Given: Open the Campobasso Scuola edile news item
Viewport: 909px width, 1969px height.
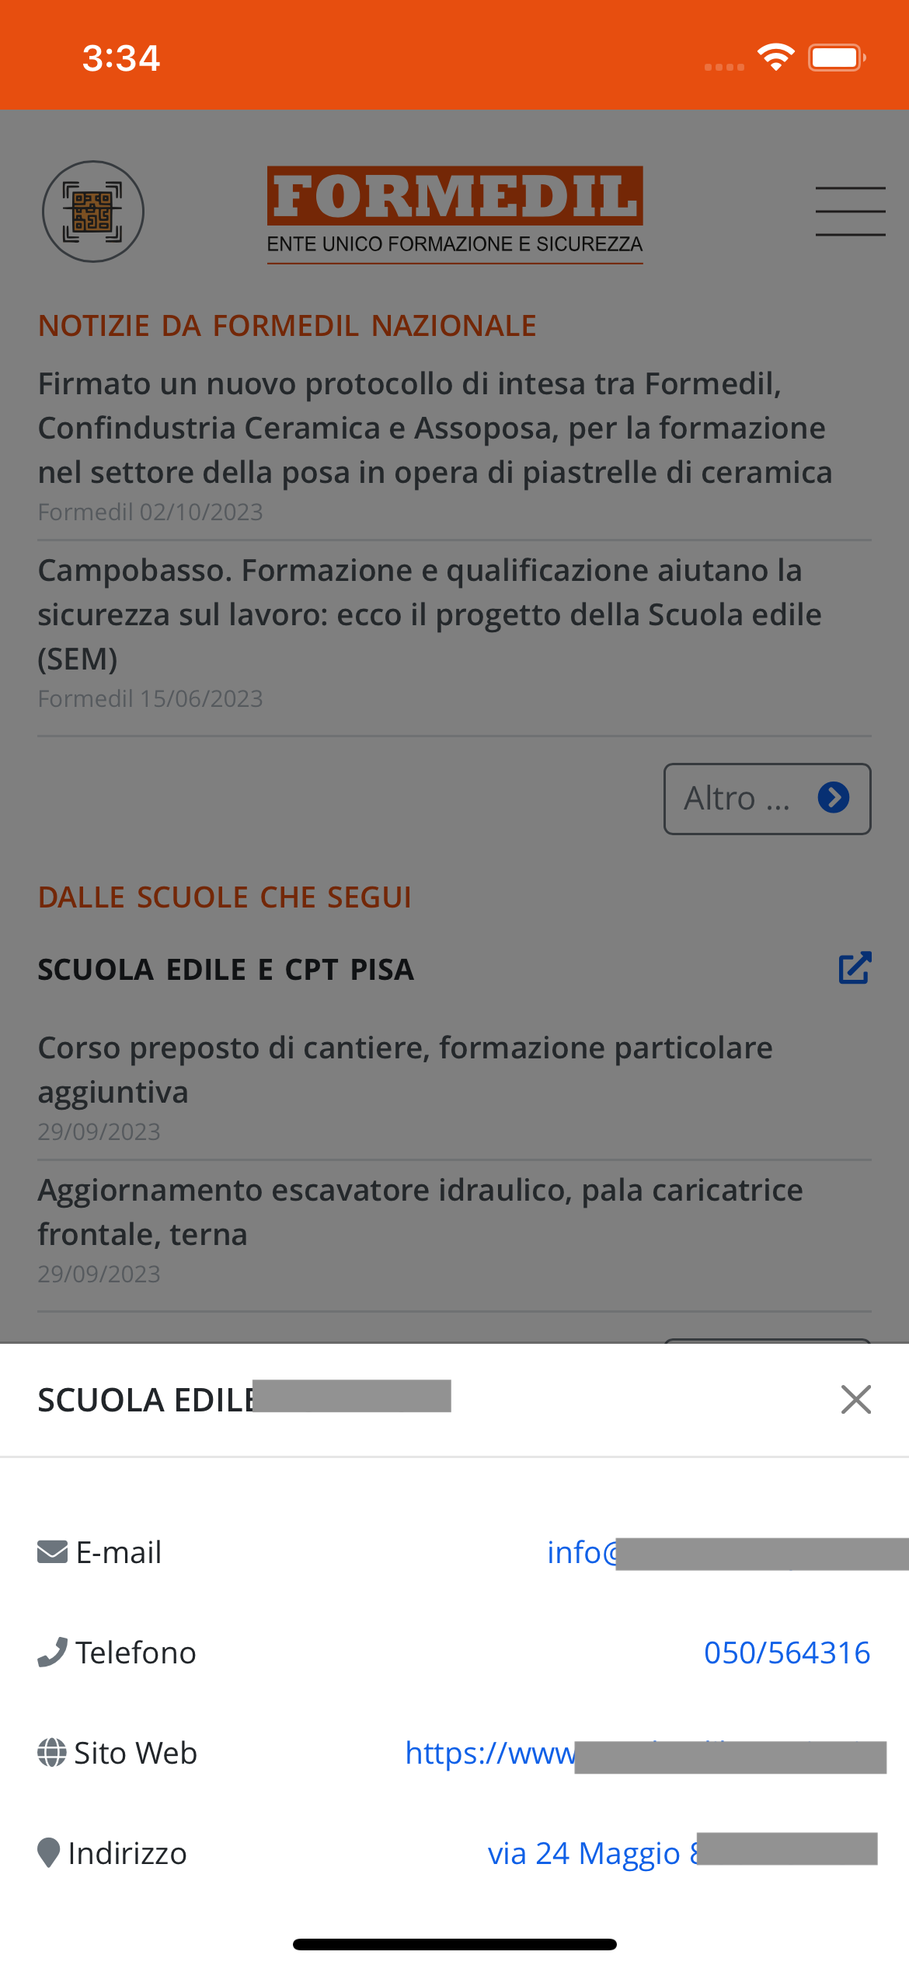Looking at the screenshot, I should tap(430, 614).
